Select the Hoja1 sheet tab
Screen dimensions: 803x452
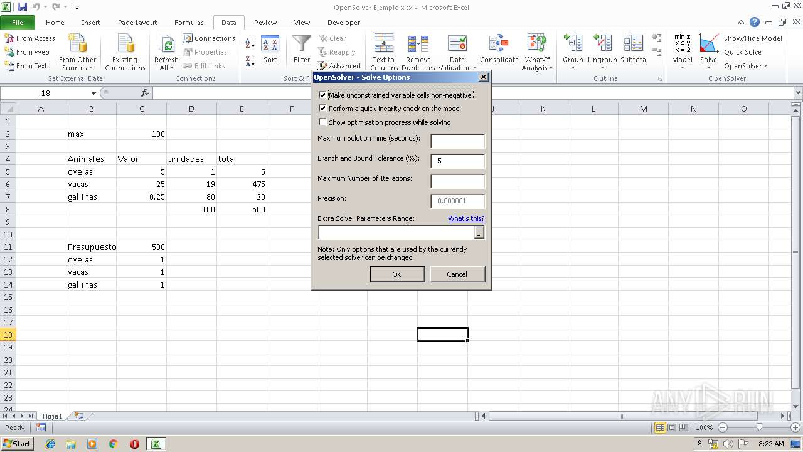coord(52,416)
